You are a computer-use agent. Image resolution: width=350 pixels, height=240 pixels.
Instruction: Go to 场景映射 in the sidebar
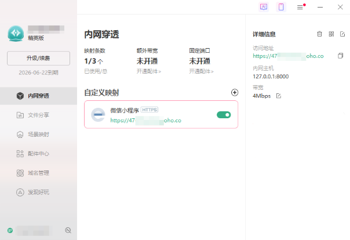(38, 134)
